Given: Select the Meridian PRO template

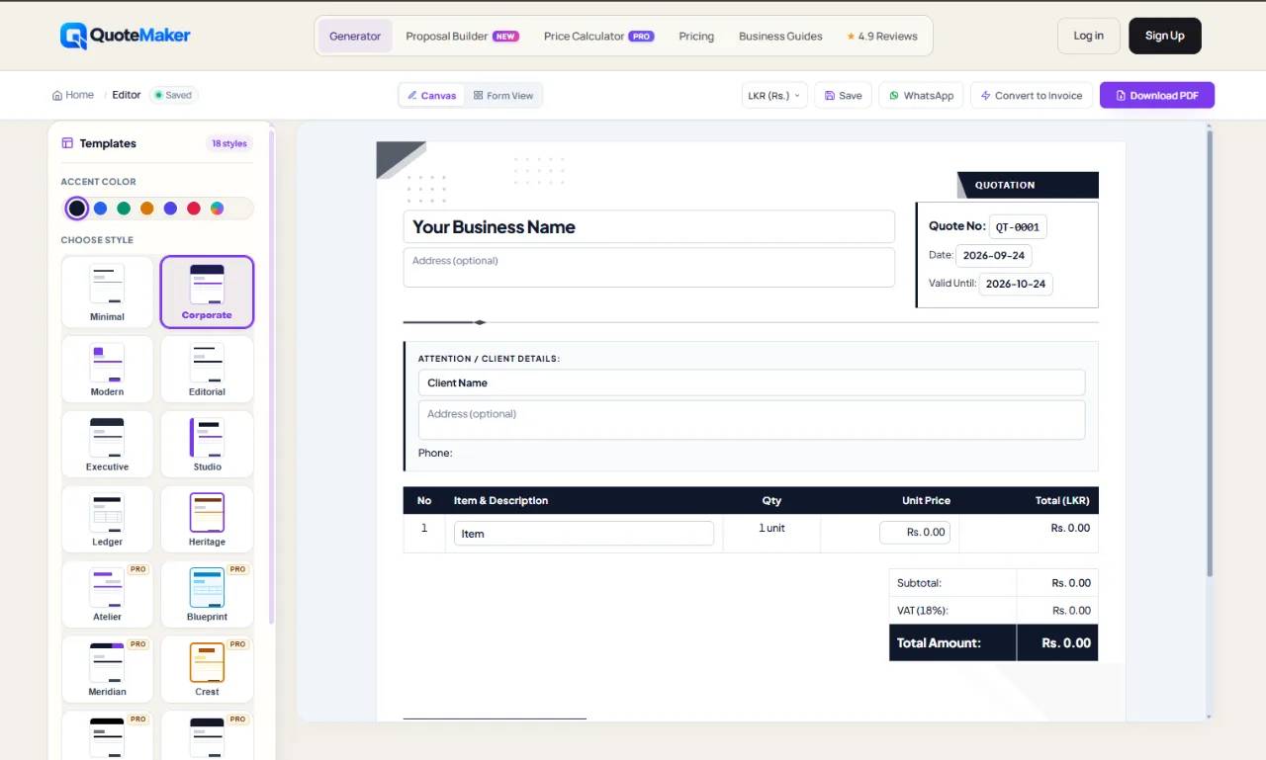Looking at the screenshot, I should pyautogui.click(x=107, y=669).
